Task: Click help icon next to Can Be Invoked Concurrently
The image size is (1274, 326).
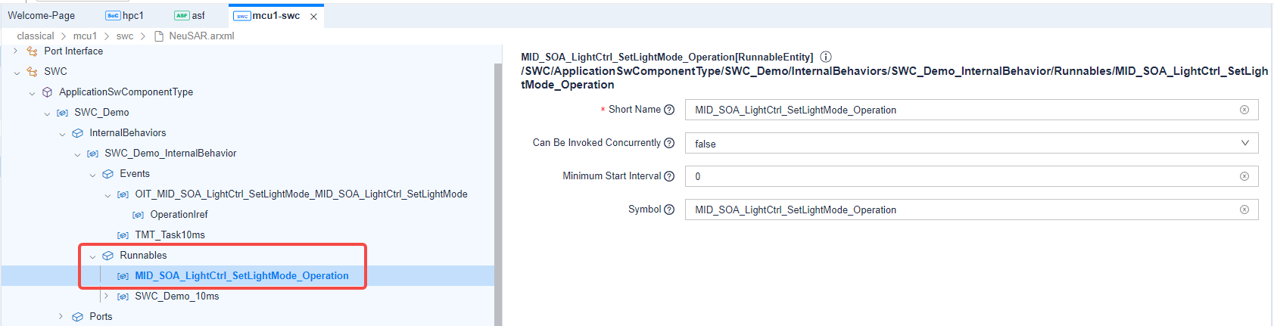Action: pyautogui.click(x=669, y=143)
